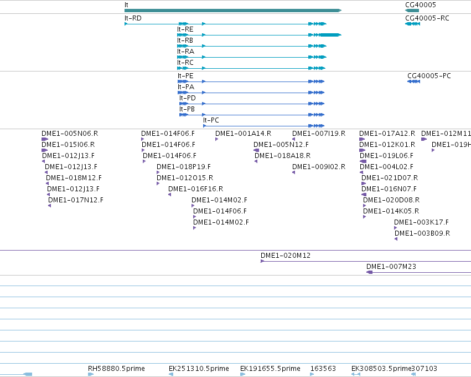Click BAC end DME1-003B09.R
Viewport: 471px width, 377px height.
(422, 233)
